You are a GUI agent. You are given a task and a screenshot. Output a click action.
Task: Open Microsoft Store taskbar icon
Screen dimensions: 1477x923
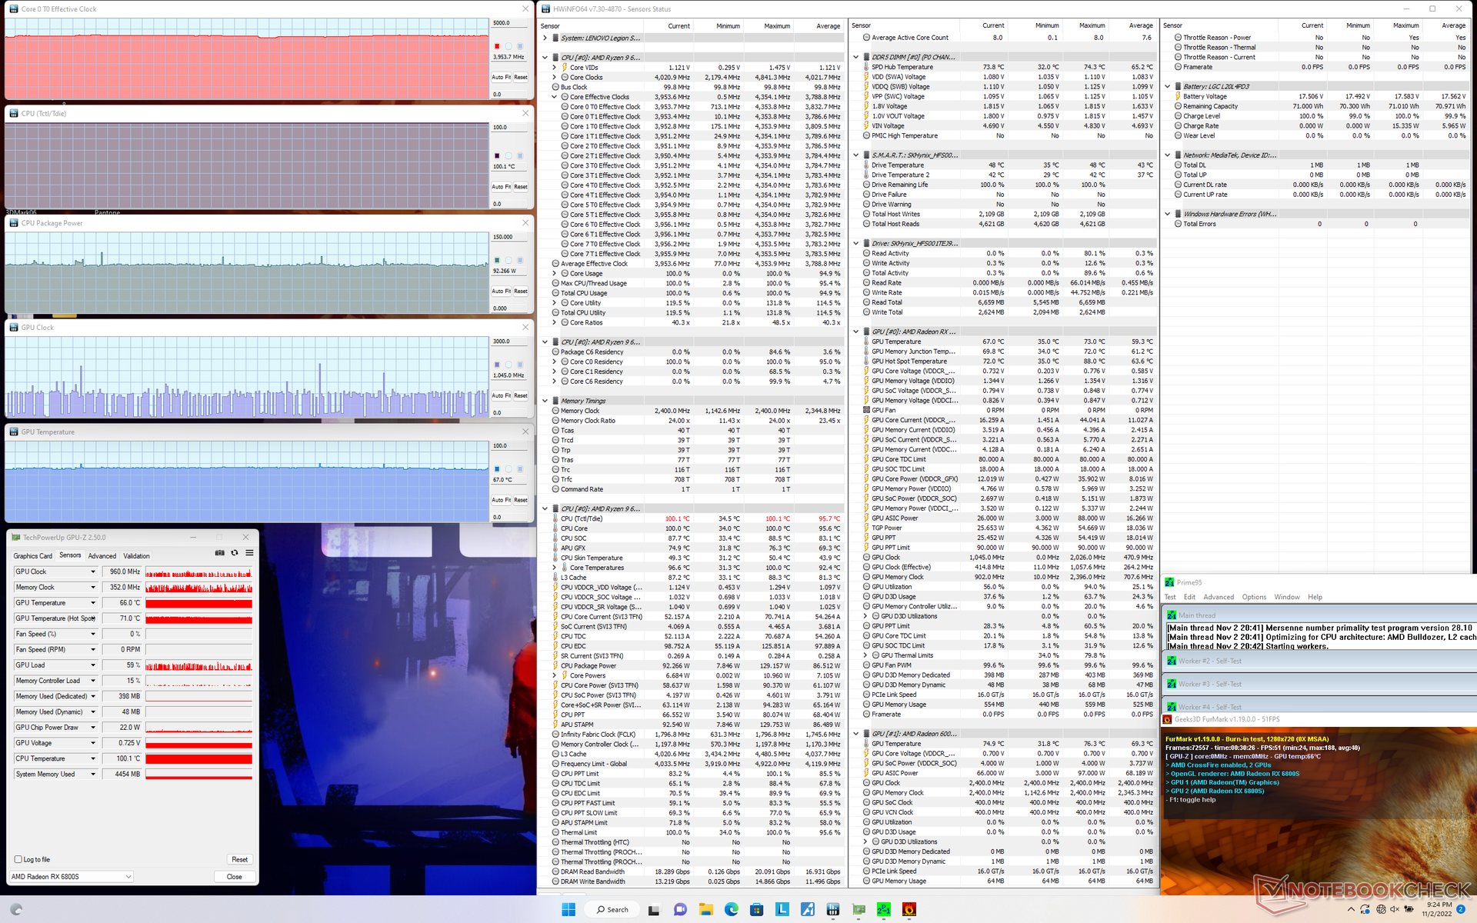click(x=756, y=909)
